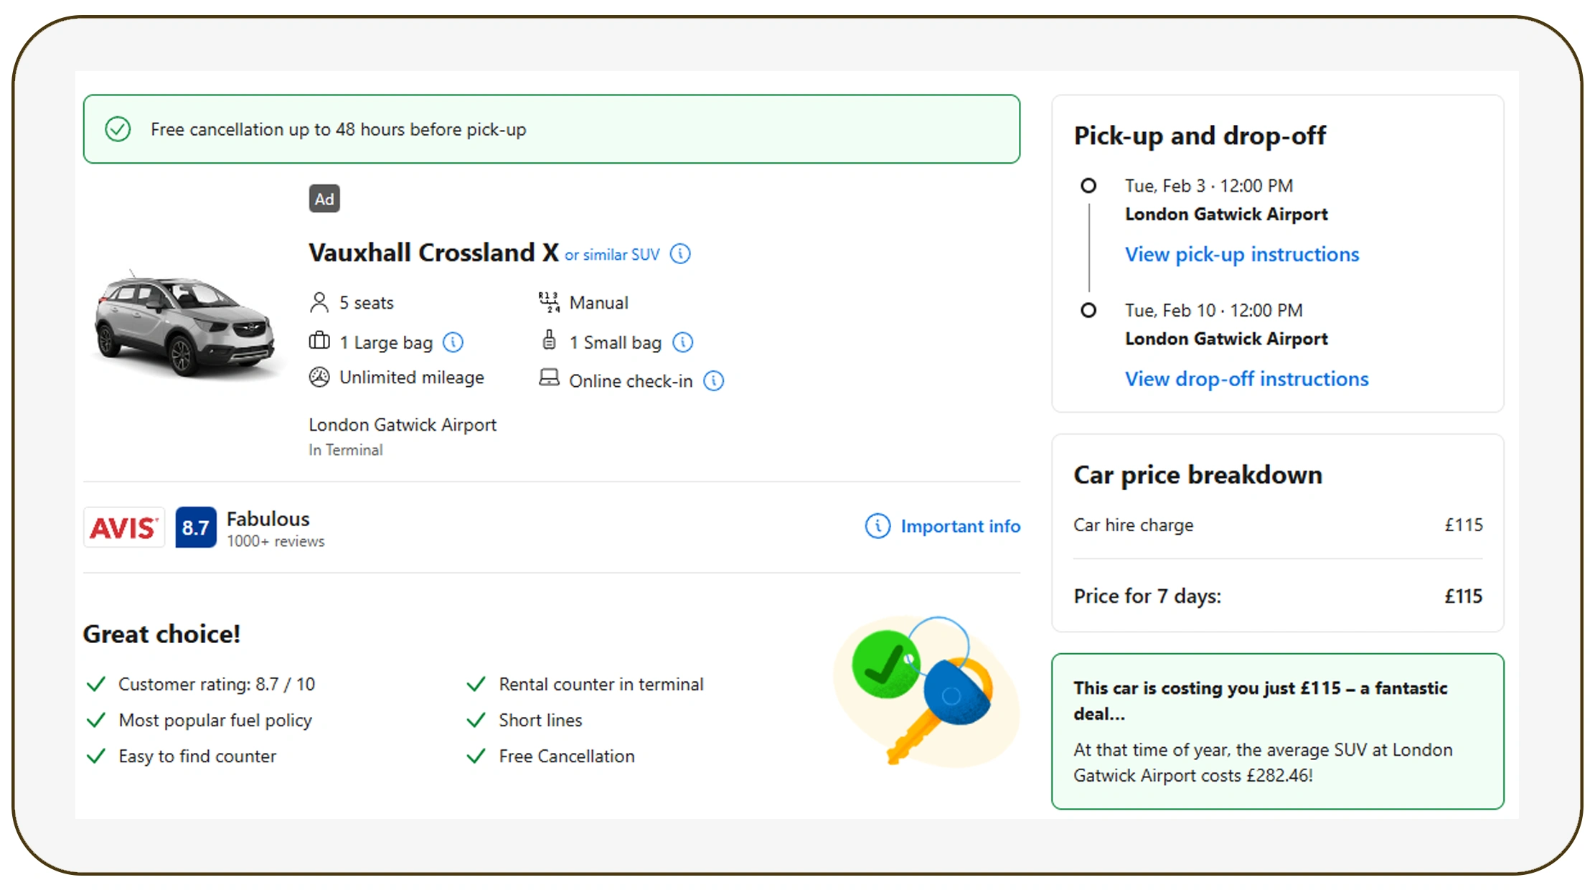The height and width of the screenshot is (890, 1595).
Task: Click the unlimited mileage icon
Action: [319, 377]
